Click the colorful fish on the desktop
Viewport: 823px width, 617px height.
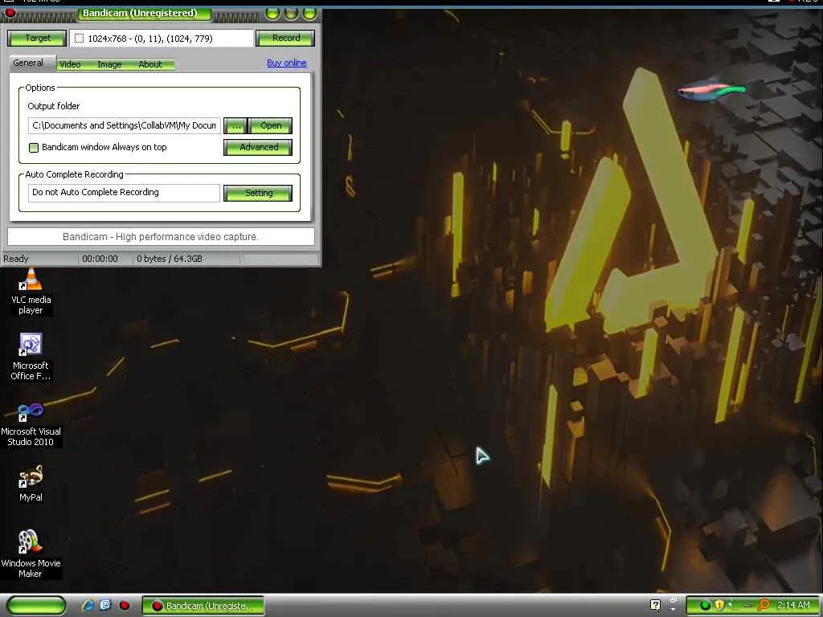coord(710,89)
